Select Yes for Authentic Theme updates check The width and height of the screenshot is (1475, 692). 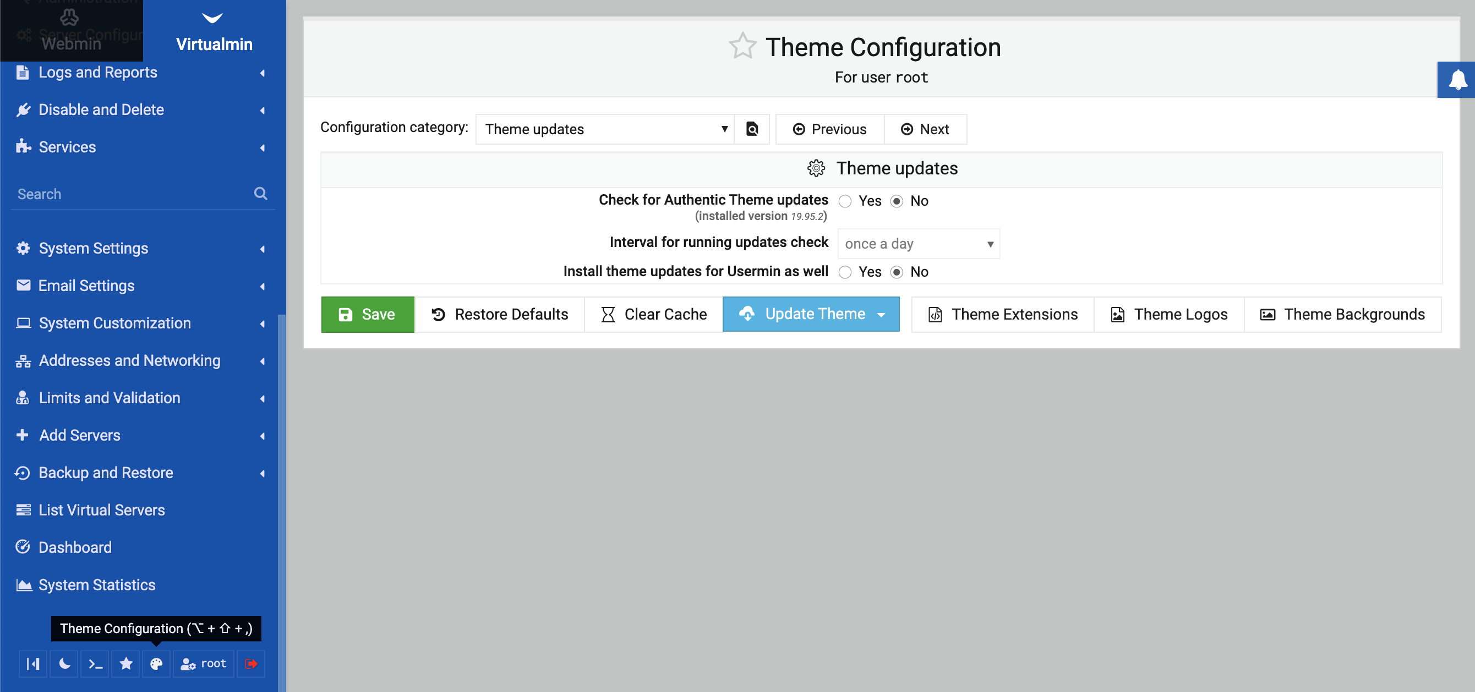click(845, 201)
